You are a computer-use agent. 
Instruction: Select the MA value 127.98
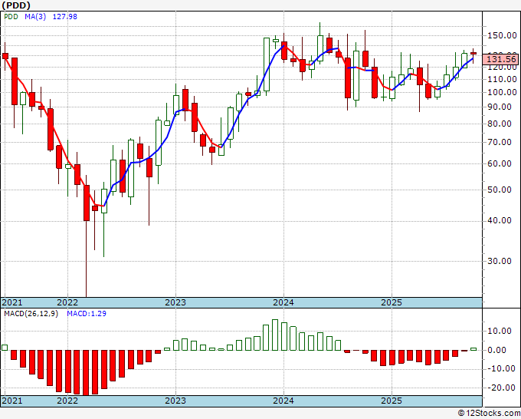(x=65, y=16)
